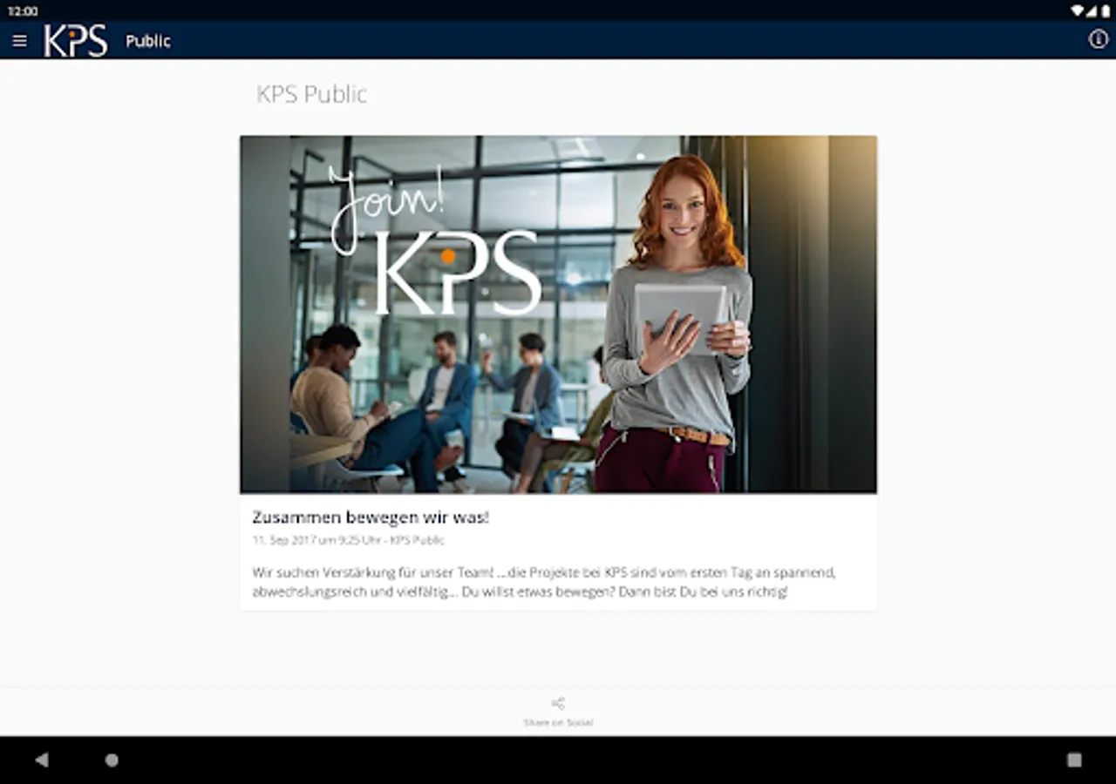Open article 'Zusammen bewegen wir was!'
The height and width of the screenshot is (784, 1116).
click(x=371, y=517)
